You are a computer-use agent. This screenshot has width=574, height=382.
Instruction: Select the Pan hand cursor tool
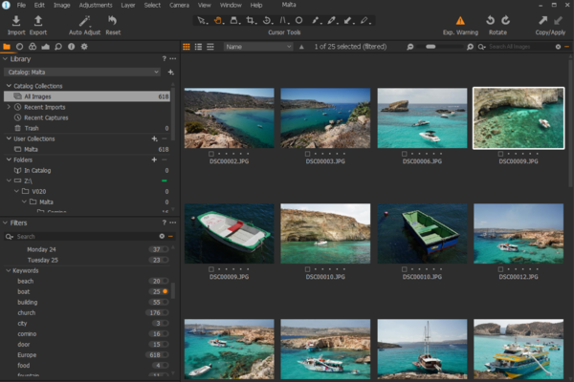click(218, 19)
